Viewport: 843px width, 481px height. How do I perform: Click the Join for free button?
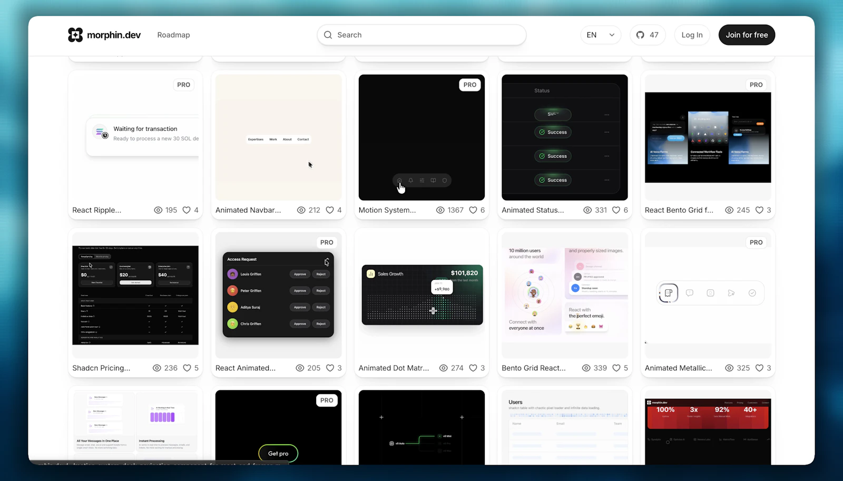point(747,35)
